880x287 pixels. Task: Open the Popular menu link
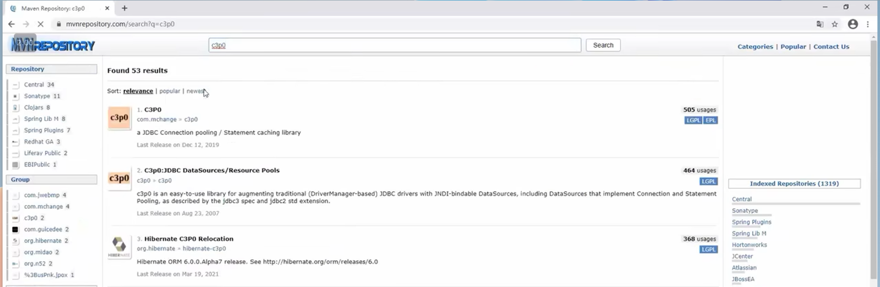coord(793,46)
